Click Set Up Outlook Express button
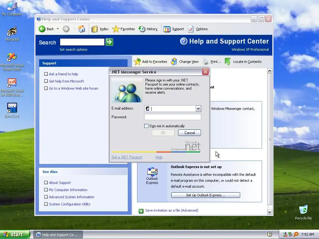 pyautogui.click(x=206, y=195)
